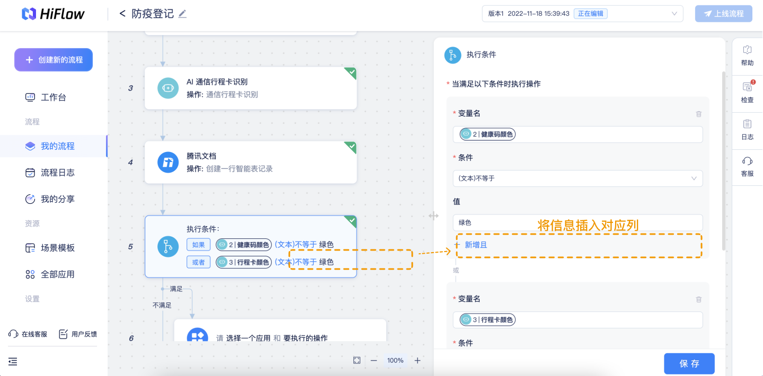Click 新增且 to add a condition
This screenshot has width=763, height=376.
[x=471, y=245]
